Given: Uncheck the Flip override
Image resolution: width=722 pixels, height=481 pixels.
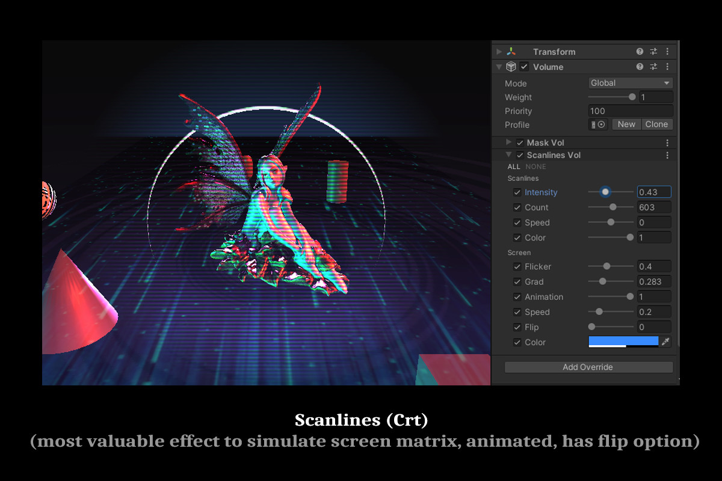Looking at the screenshot, I should click(x=517, y=326).
